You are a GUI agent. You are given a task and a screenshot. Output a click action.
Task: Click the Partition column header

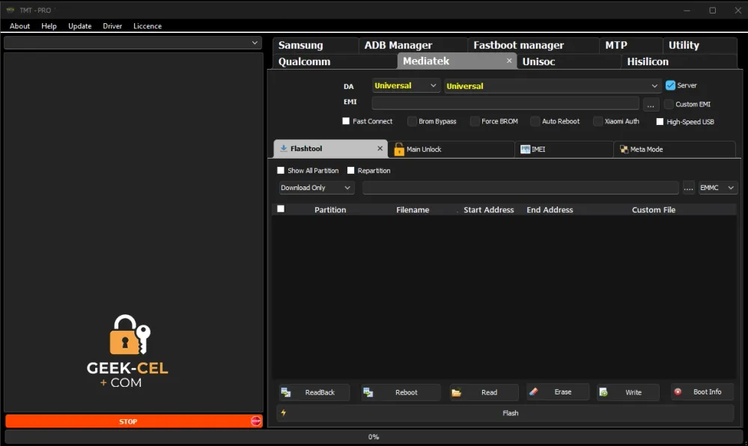point(330,210)
